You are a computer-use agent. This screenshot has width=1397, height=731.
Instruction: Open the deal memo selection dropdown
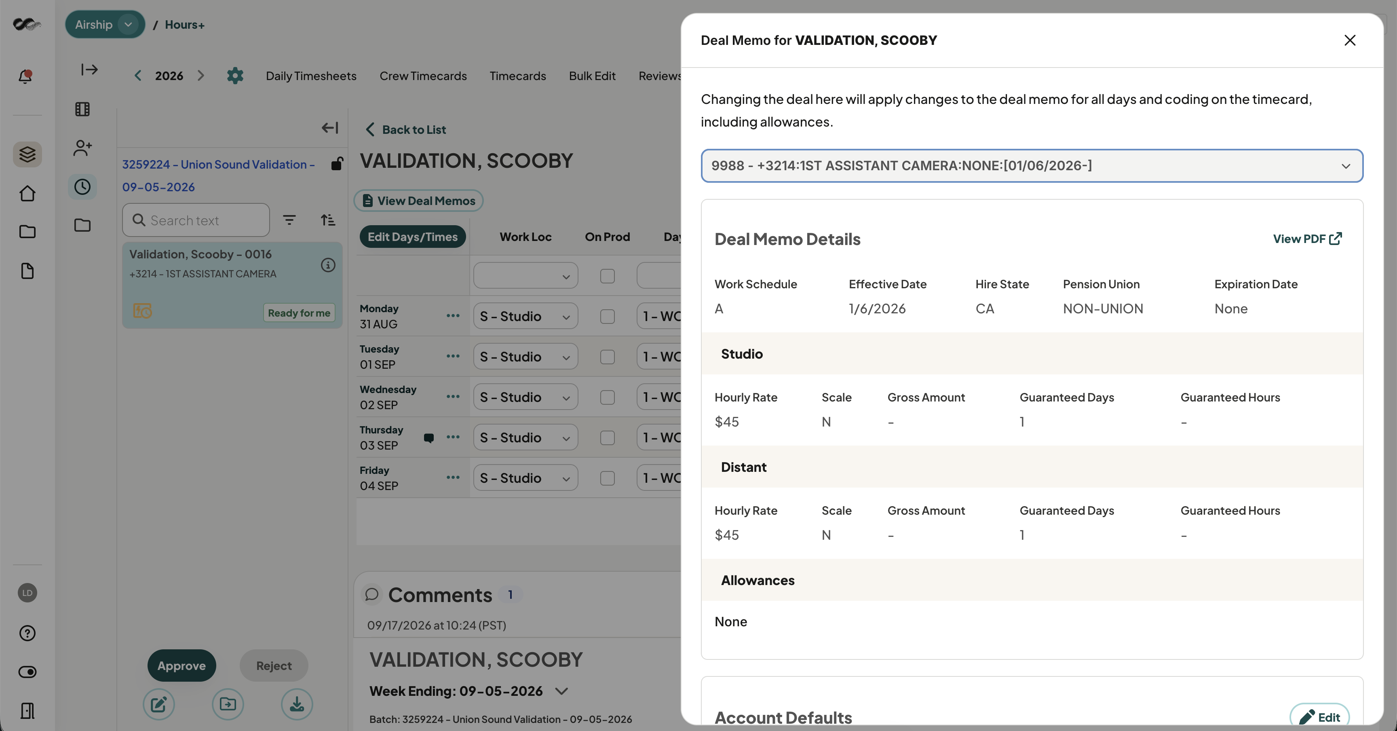(x=1032, y=165)
